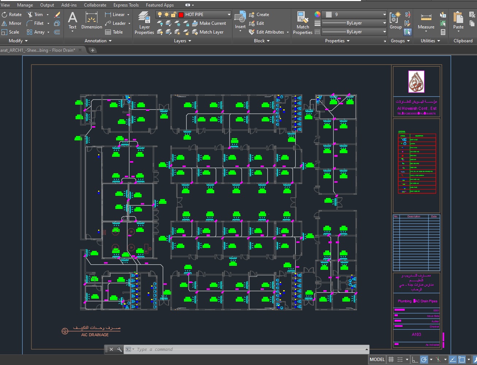
Task: Toggle the drawing grid display in the status bar
Action: click(x=391, y=360)
